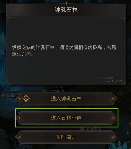Click the checkmark emblem on 进入钟乳石林 button

tap(26, 99)
